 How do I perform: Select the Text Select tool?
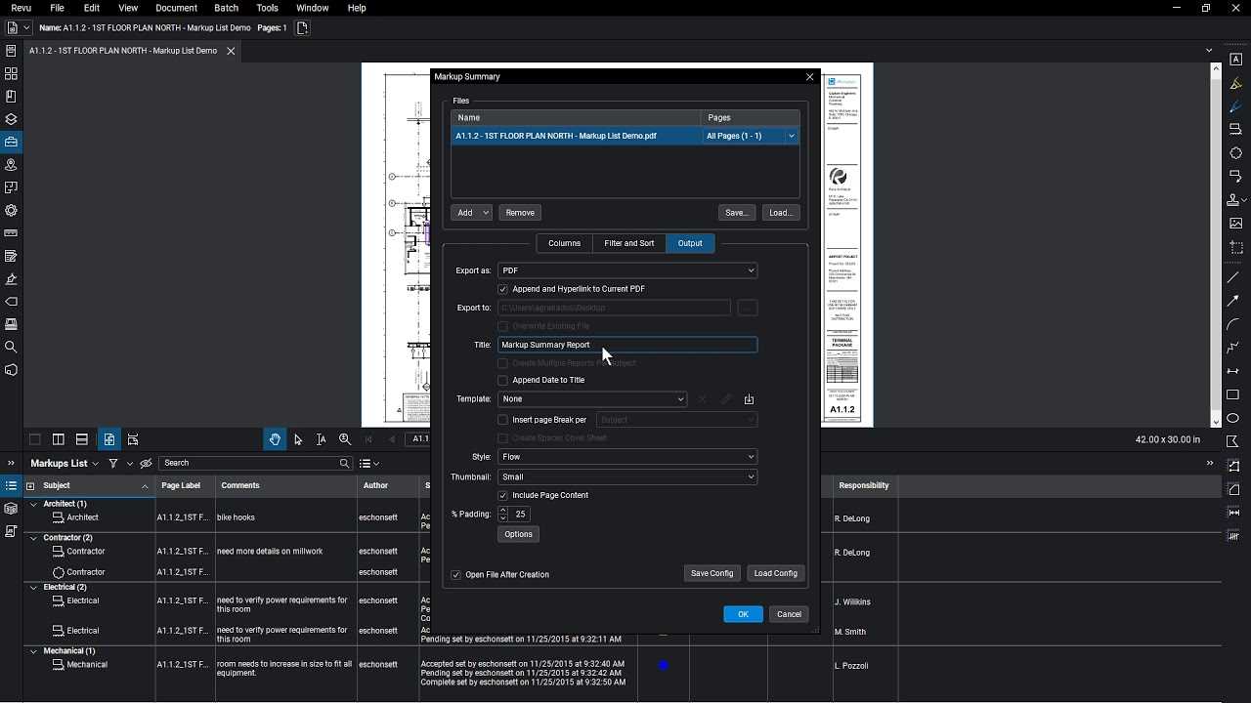(x=322, y=440)
